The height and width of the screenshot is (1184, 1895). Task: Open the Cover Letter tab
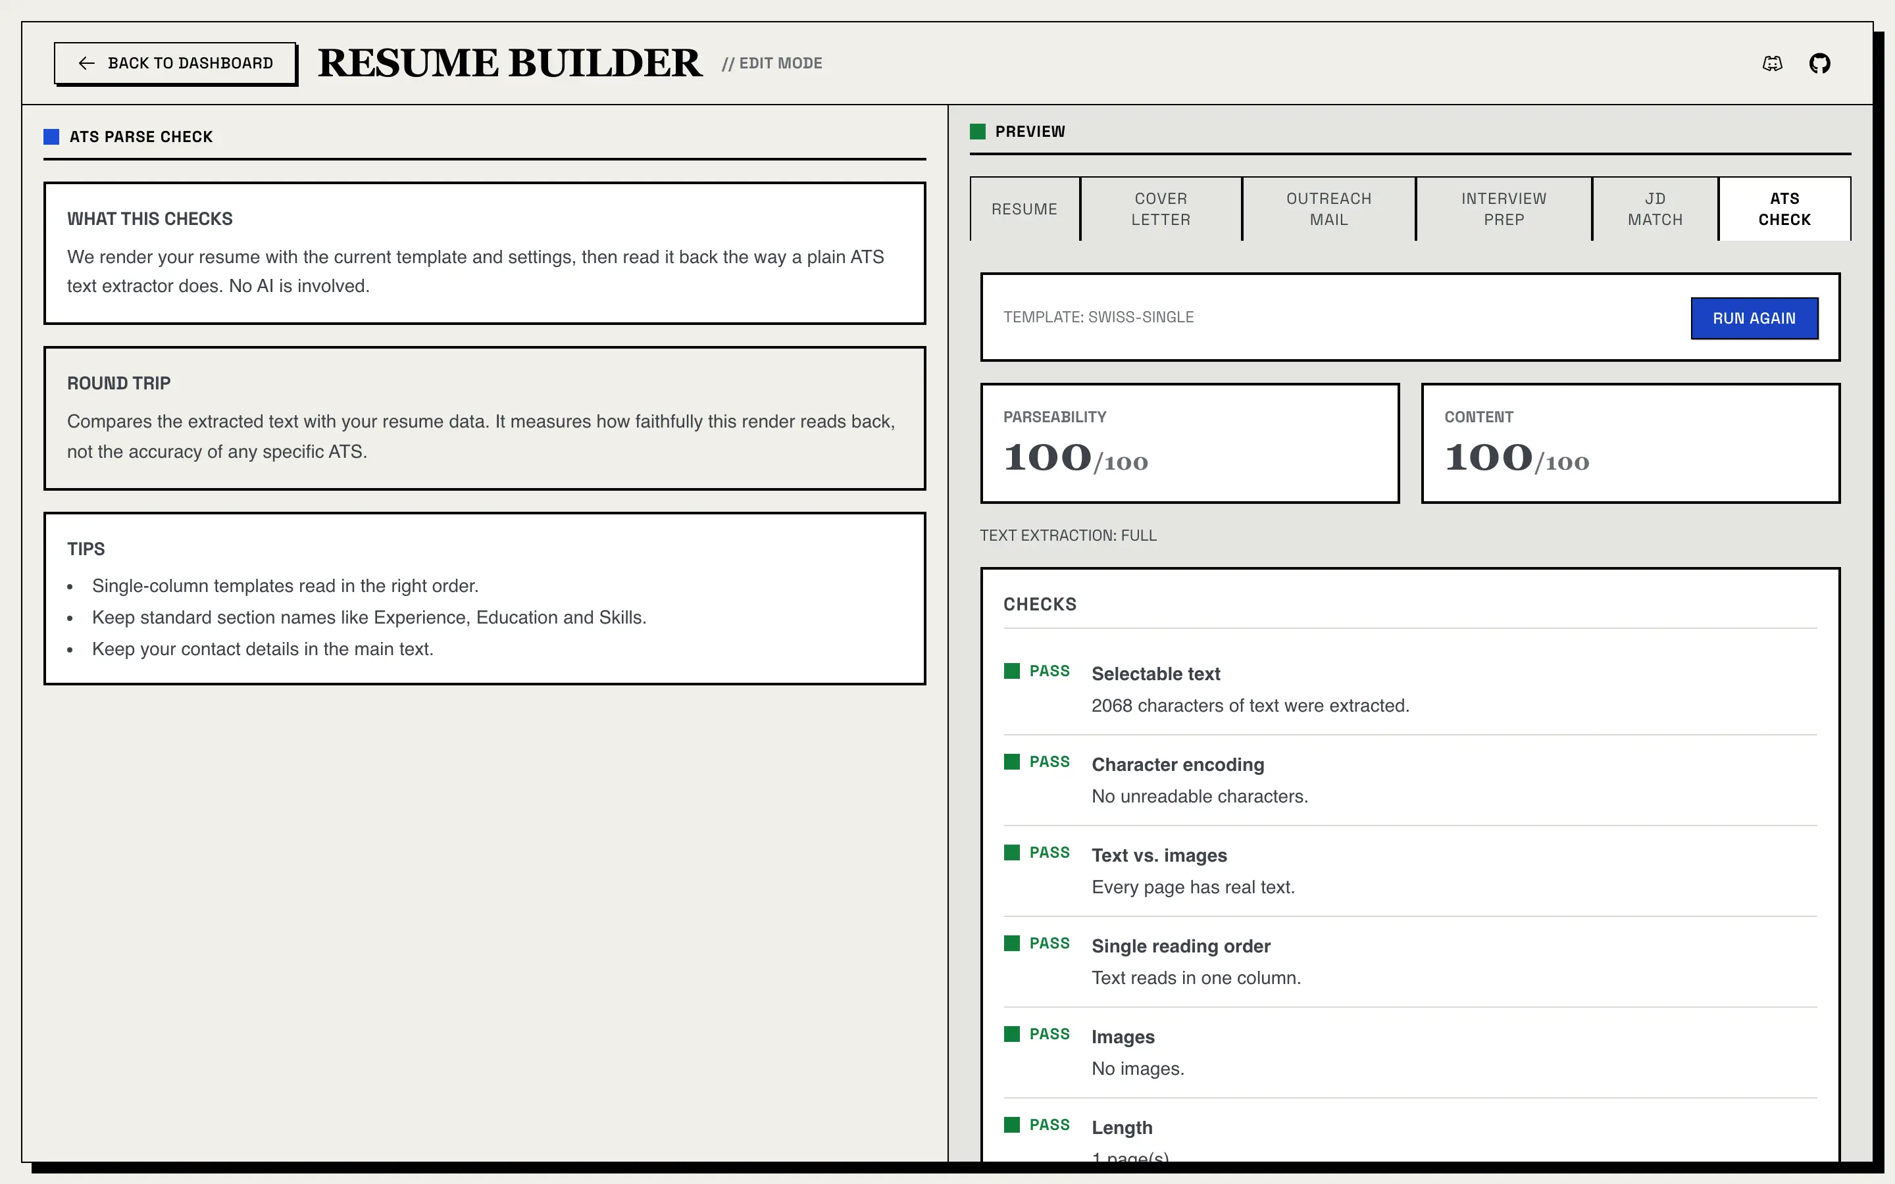coord(1161,209)
